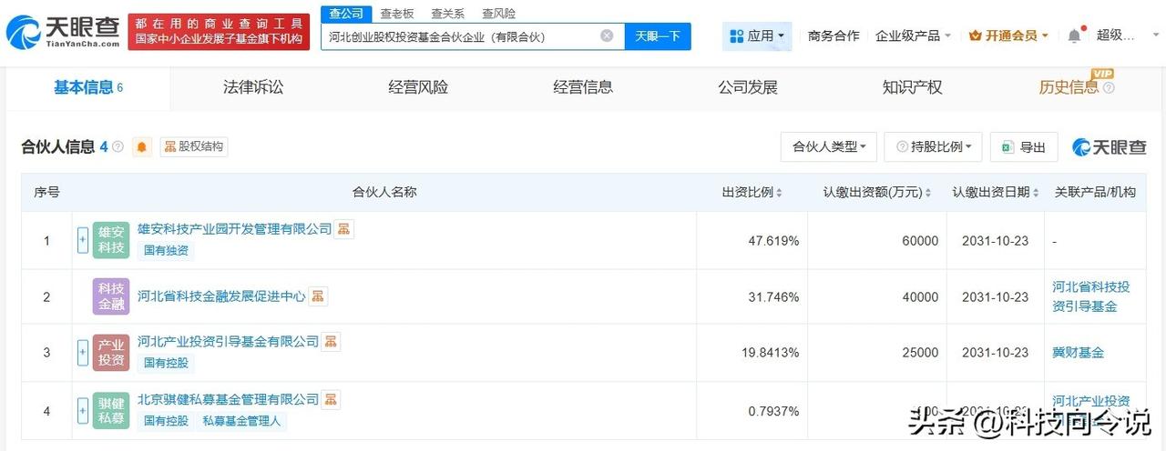This screenshot has width=1166, height=451.
Task: Open the 合伙人类型 filter dropdown
Action: (x=829, y=146)
